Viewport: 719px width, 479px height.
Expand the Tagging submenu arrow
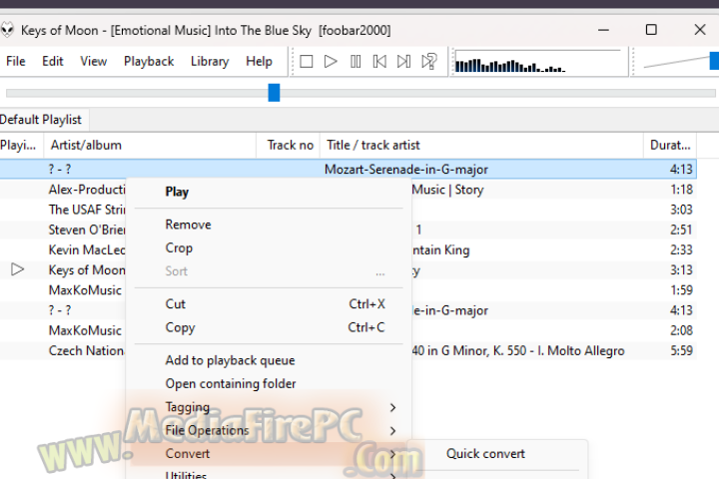tap(392, 407)
